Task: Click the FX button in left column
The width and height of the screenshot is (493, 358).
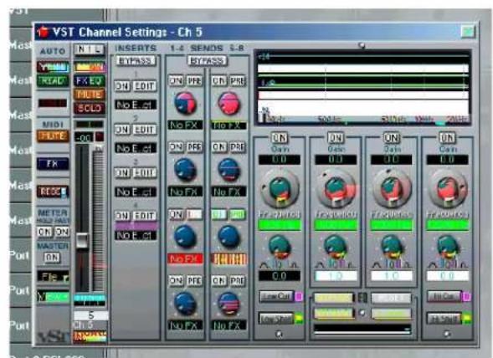Action: pos(53,164)
